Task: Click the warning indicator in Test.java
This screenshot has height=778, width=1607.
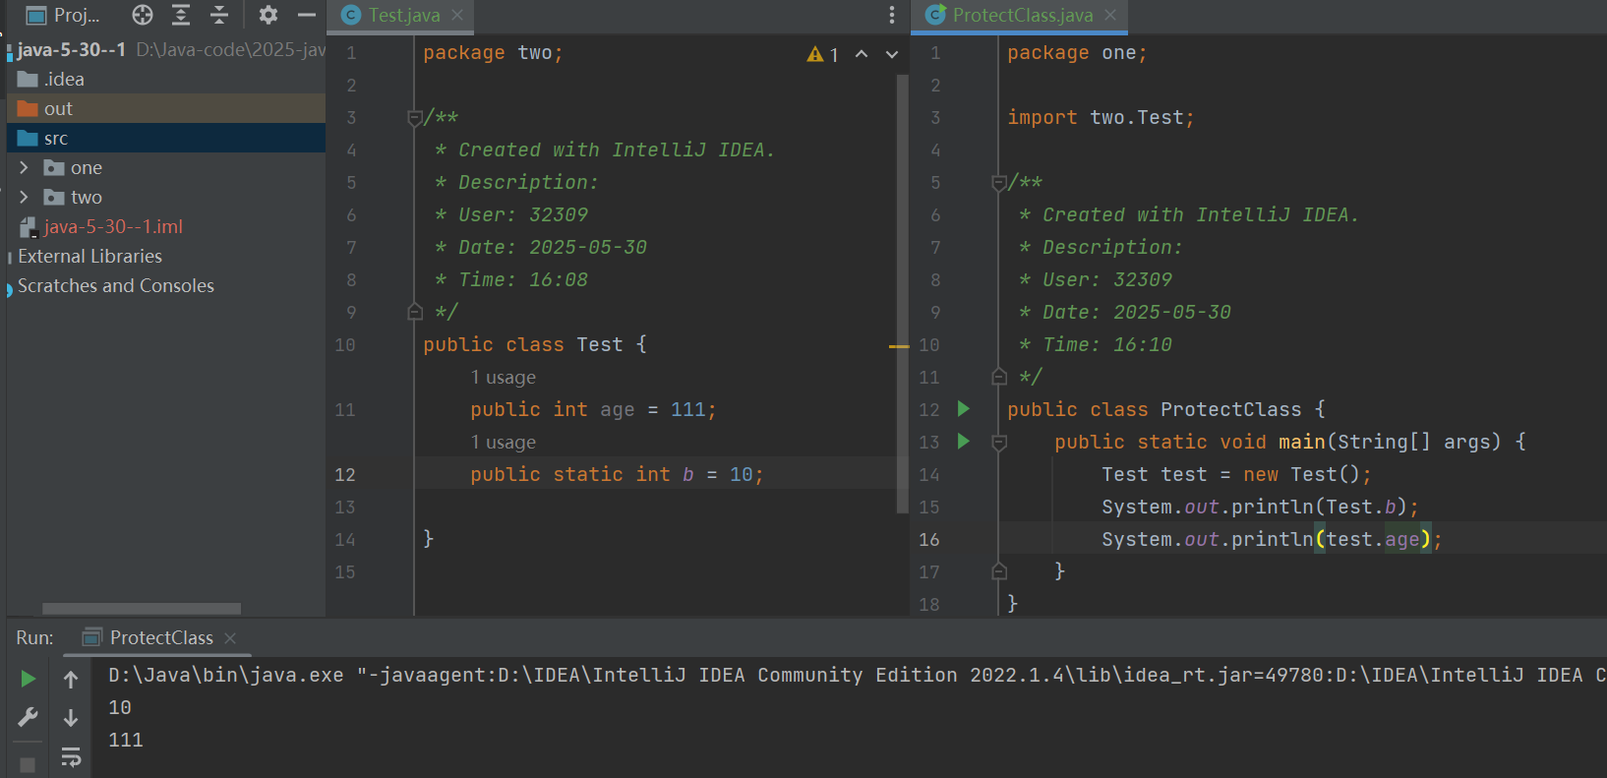Action: click(822, 55)
